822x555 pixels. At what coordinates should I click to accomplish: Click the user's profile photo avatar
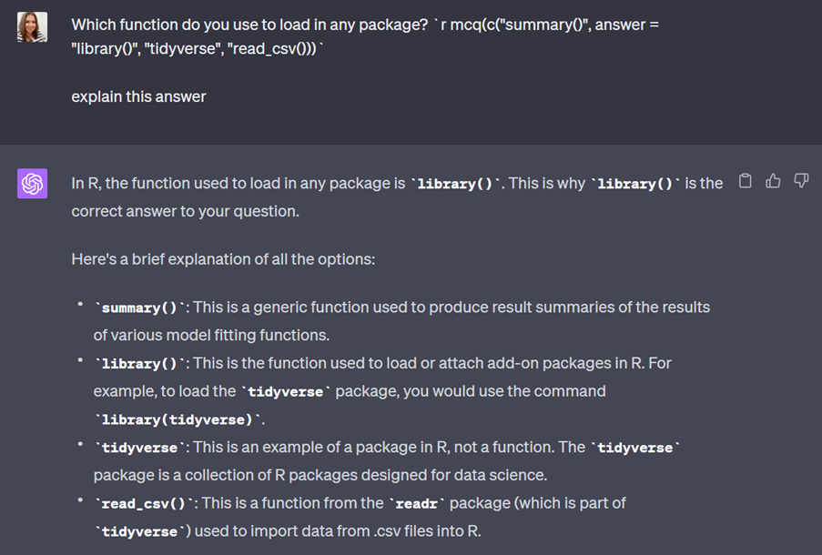(x=33, y=26)
